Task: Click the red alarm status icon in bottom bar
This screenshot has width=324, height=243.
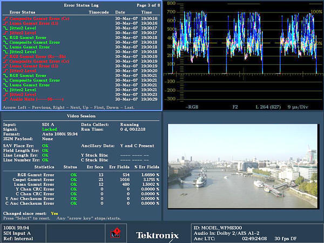Action: [x=114, y=233]
